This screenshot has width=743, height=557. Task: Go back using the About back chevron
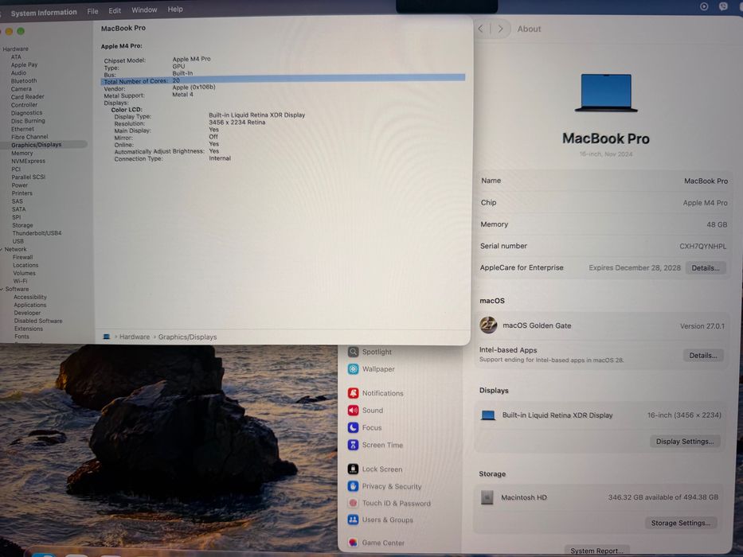(481, 29)
